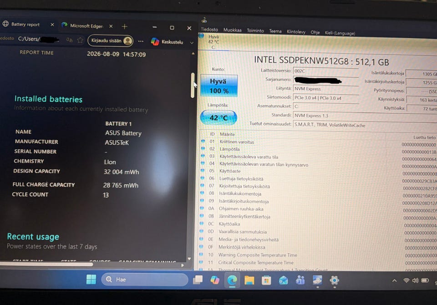Image resolution: width=437 pixels, height=305 pixels.
Task: Click the Hae search box on taskbar
Action: click(145, 280)
